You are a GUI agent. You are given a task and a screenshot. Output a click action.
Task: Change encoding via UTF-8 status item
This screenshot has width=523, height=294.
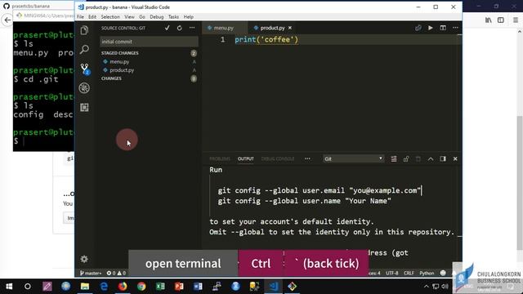point(392,273)
